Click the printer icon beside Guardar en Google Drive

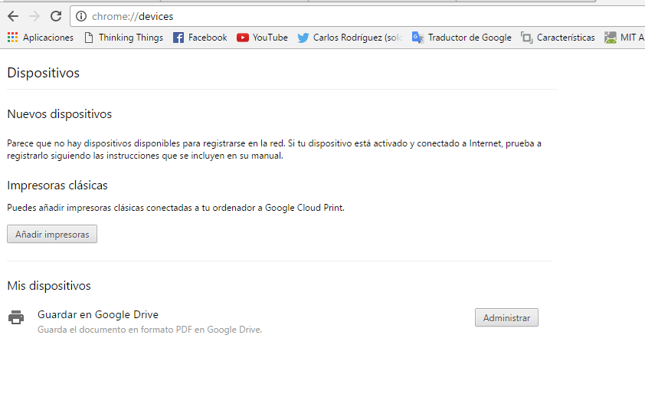pyautogui.click(x=16, y=317)
